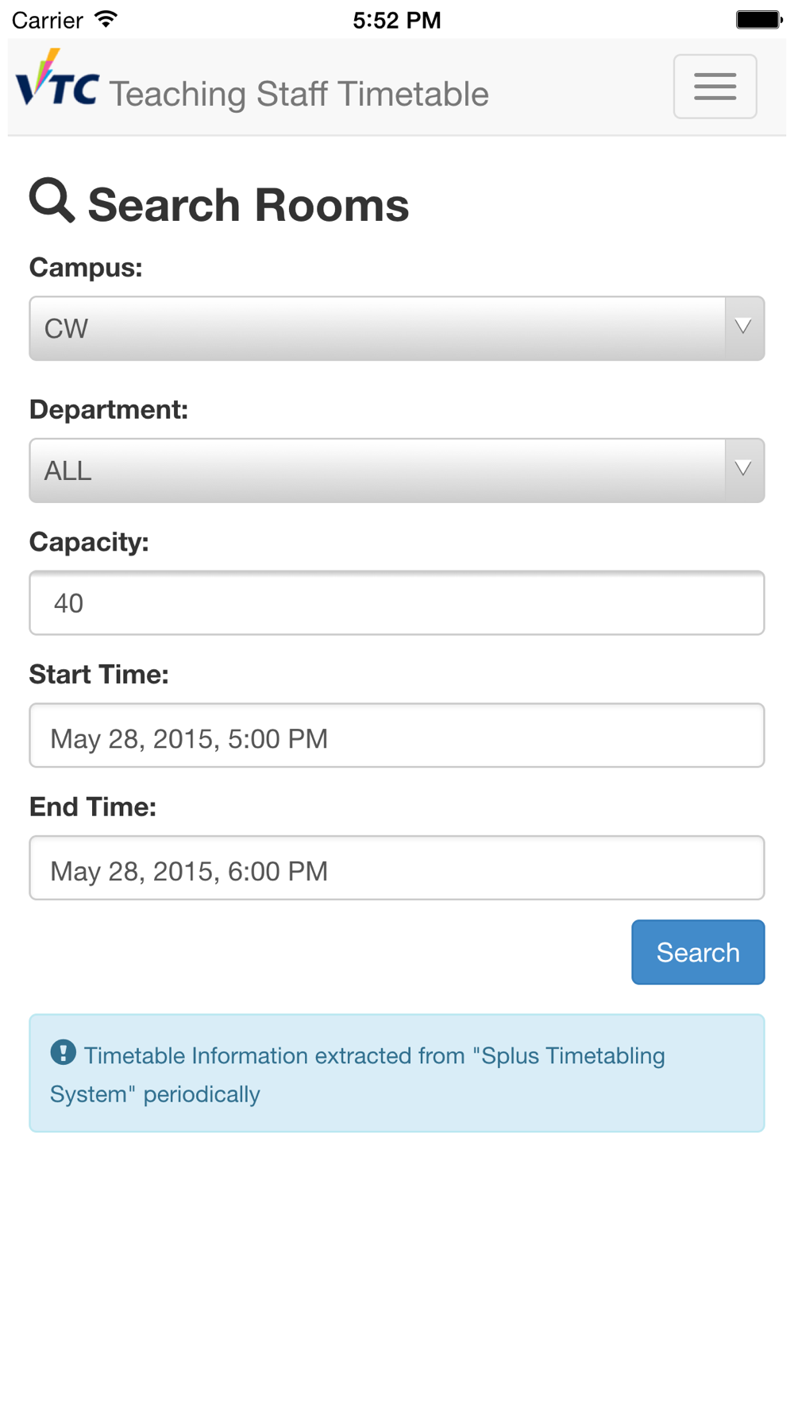794x1413 pixels.
Task: Click the Campus dropdown arrow
Action: point(743,328)
